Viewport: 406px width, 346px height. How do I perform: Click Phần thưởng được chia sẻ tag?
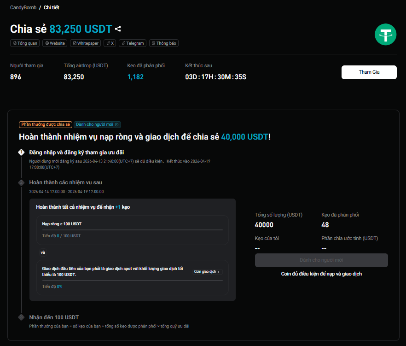[46, 125]
